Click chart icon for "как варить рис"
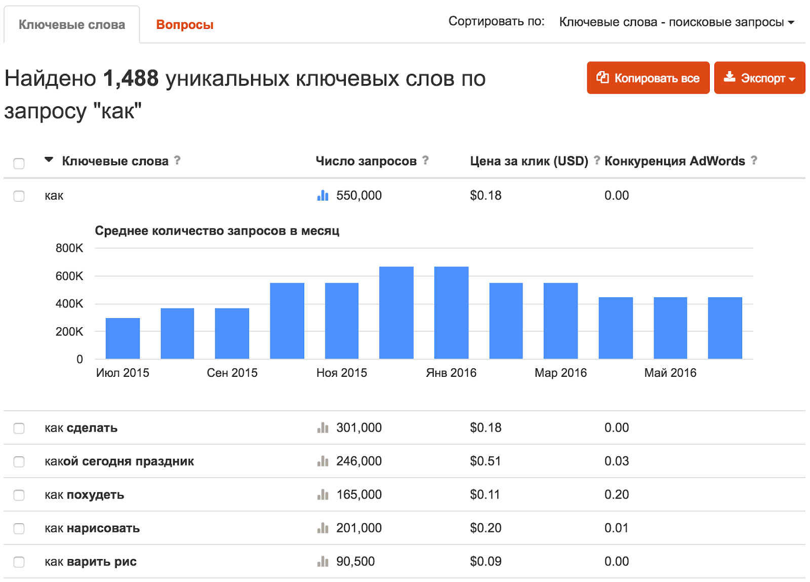Image resolution: width=810 pixels, height=582 pixels. pos(322,562)
